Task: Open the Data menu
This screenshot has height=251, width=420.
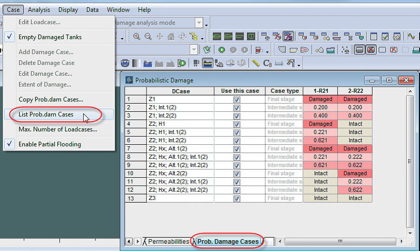Action: [x=92, y=10]
